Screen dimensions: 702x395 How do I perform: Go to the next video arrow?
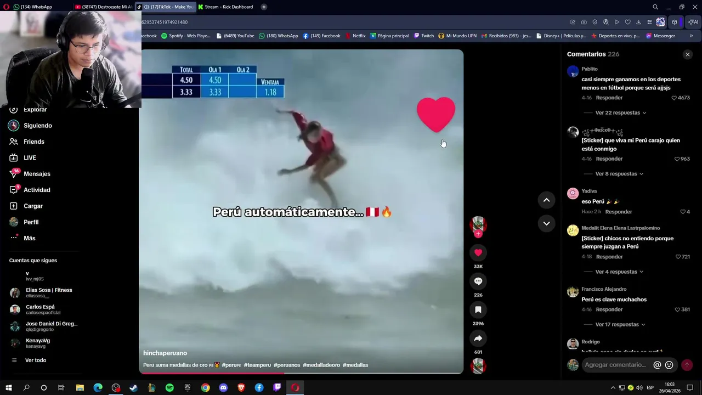(546, 223)
